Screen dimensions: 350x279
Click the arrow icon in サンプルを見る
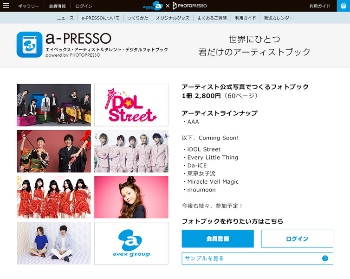click(x=325, y=259)
